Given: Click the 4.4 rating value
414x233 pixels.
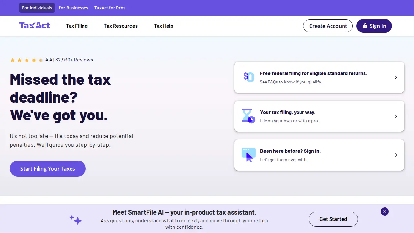Looking at the screenshot, I should point(49,60).
